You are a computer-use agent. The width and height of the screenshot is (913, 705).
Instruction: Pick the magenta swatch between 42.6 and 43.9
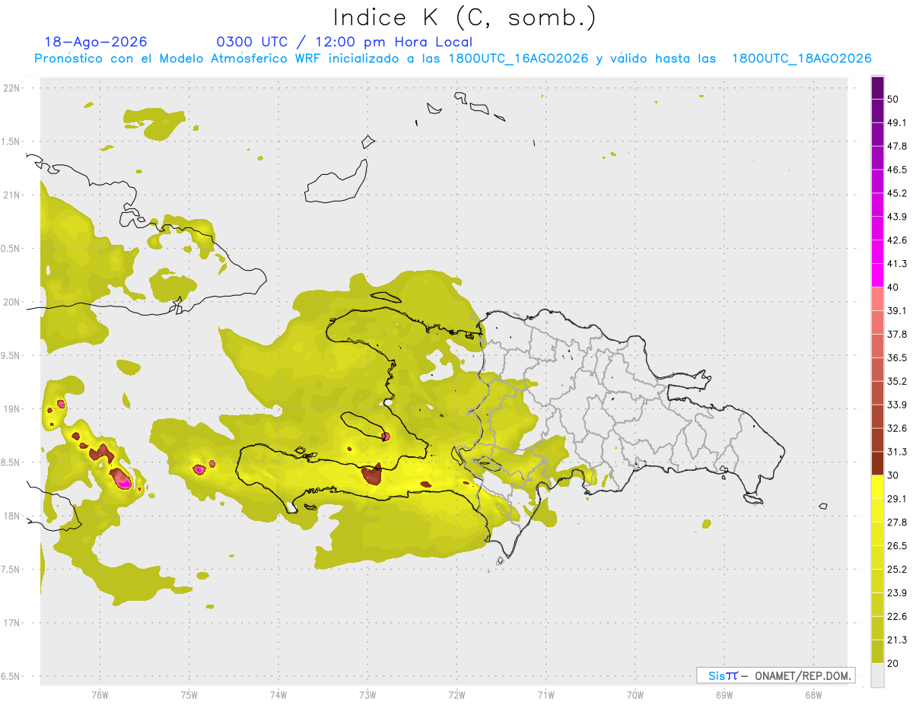(x=877, y=227)
